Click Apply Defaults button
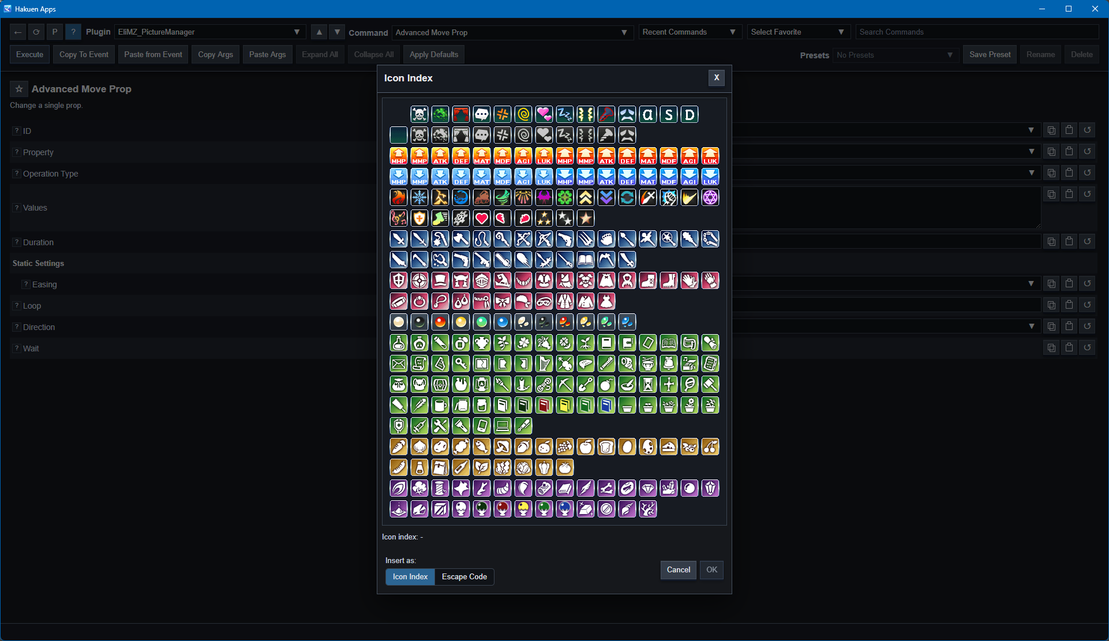The image size is (1109, 641). (434, 54)
